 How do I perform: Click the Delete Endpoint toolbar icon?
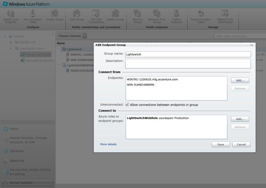click(176, 14)
